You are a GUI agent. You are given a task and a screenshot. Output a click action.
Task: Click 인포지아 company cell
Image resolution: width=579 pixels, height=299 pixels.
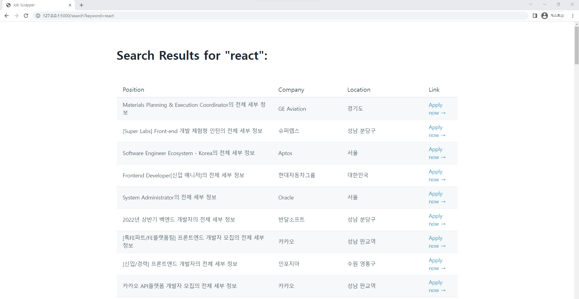click(289, 264)
